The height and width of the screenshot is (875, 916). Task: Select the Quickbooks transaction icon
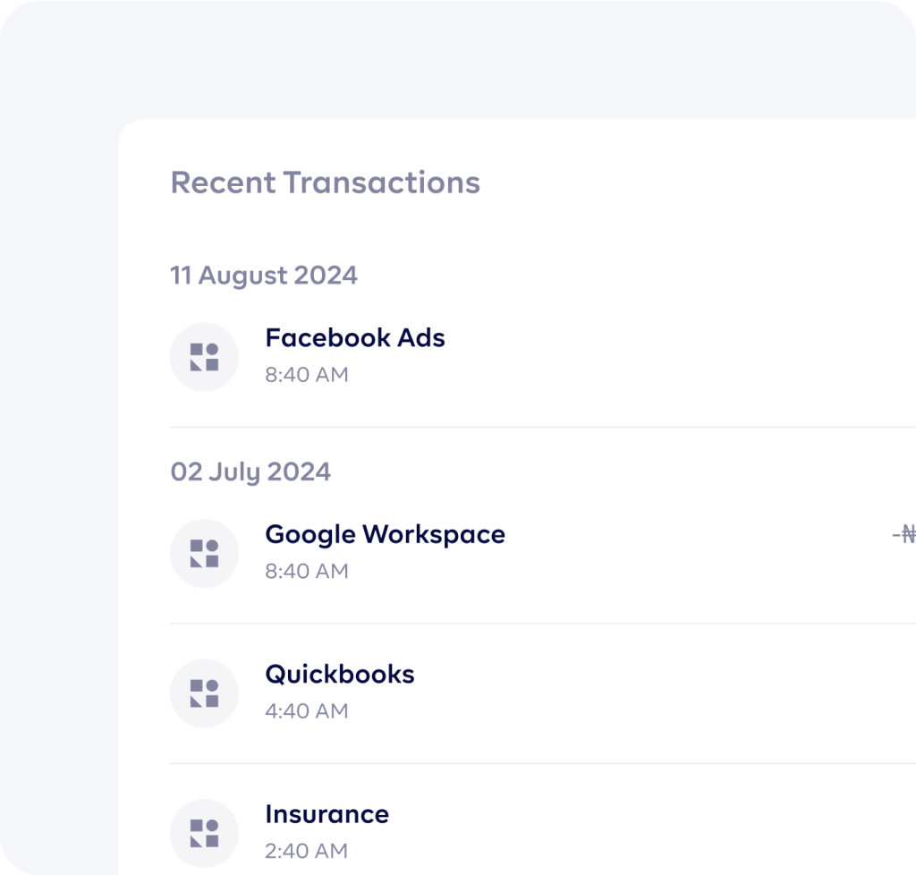204,693
